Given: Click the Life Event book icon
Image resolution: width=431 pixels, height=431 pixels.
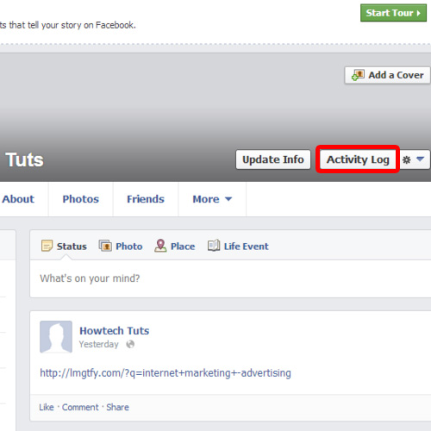Looking at the screenshot, I should (x=214, y=246).
